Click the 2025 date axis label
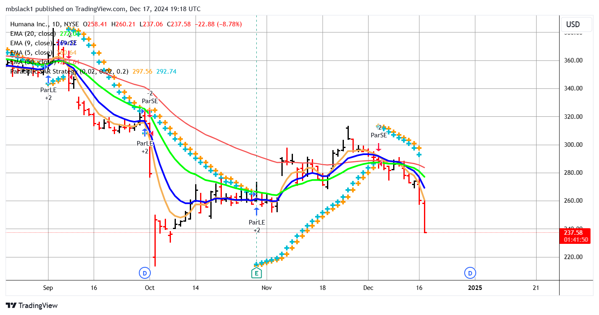The image size is (599, 315). coord(475,288)
